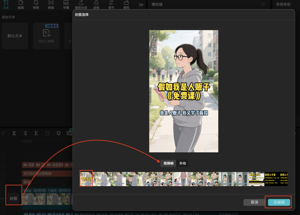Open the 字幕 (Captions) panel
The image size is (300, 215).
pos(66,5)
